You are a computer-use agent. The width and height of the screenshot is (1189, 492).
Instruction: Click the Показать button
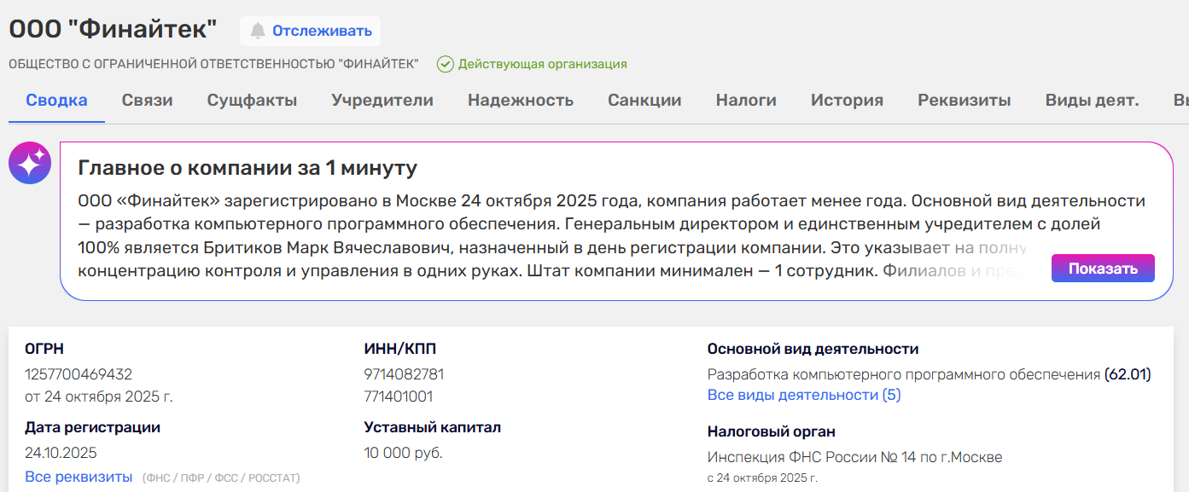1103,268
